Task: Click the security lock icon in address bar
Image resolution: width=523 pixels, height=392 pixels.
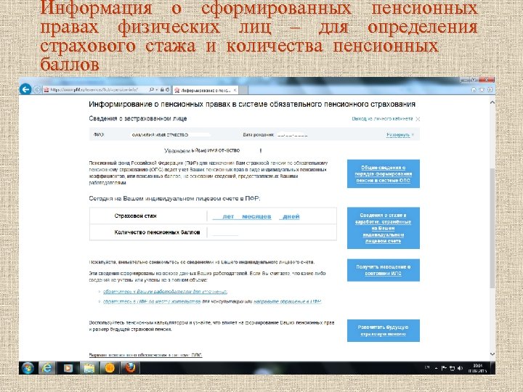Action: 162,90
